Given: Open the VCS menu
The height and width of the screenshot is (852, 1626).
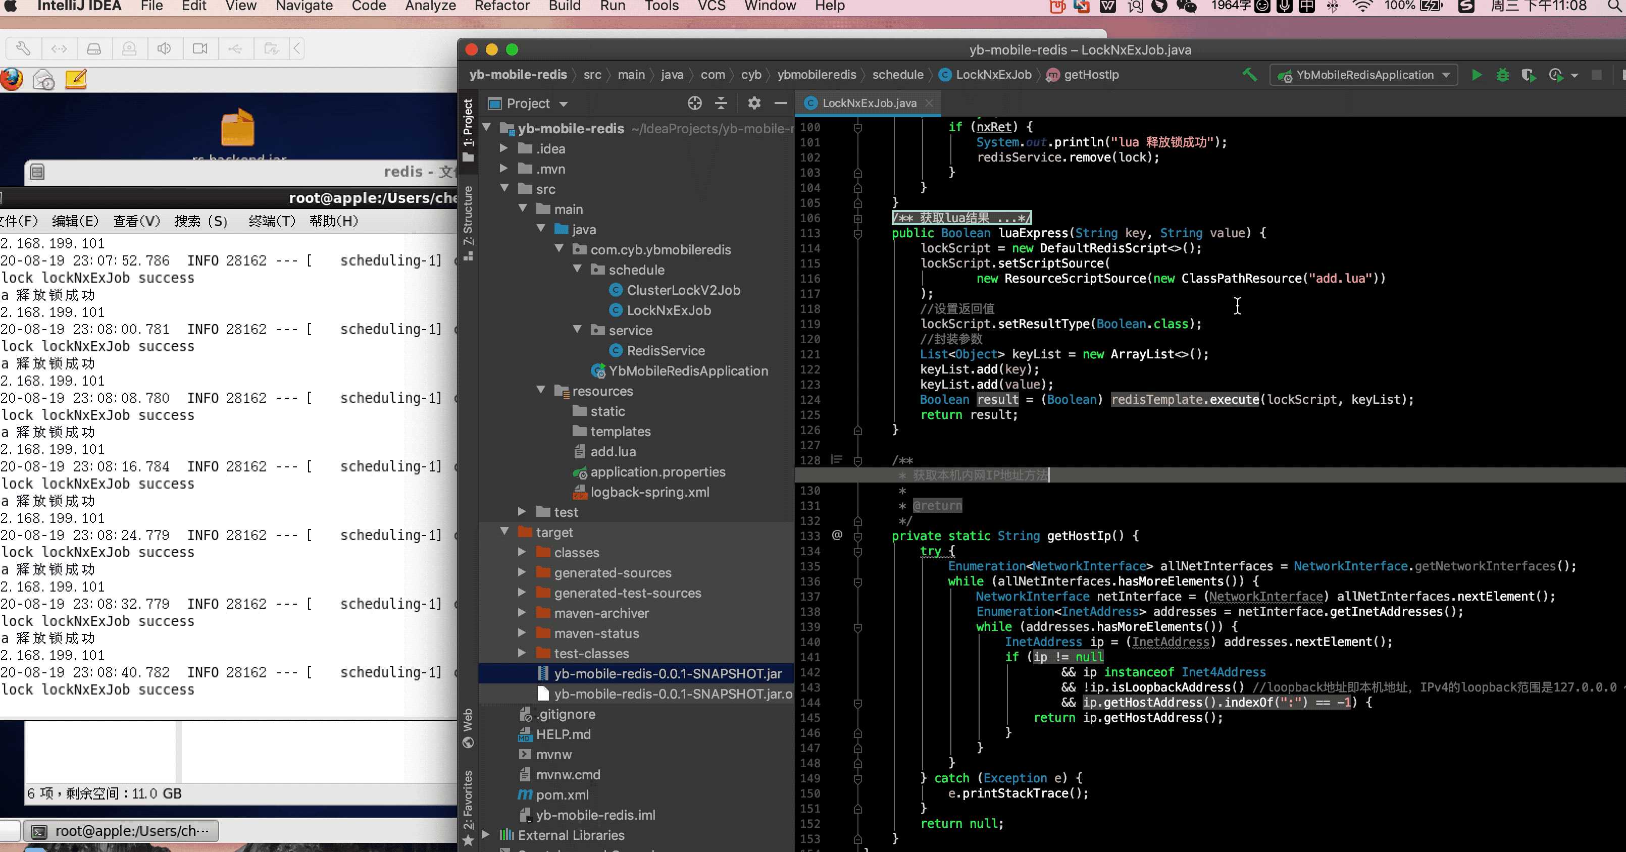Looking at the screenshot, I should [712, 7].
